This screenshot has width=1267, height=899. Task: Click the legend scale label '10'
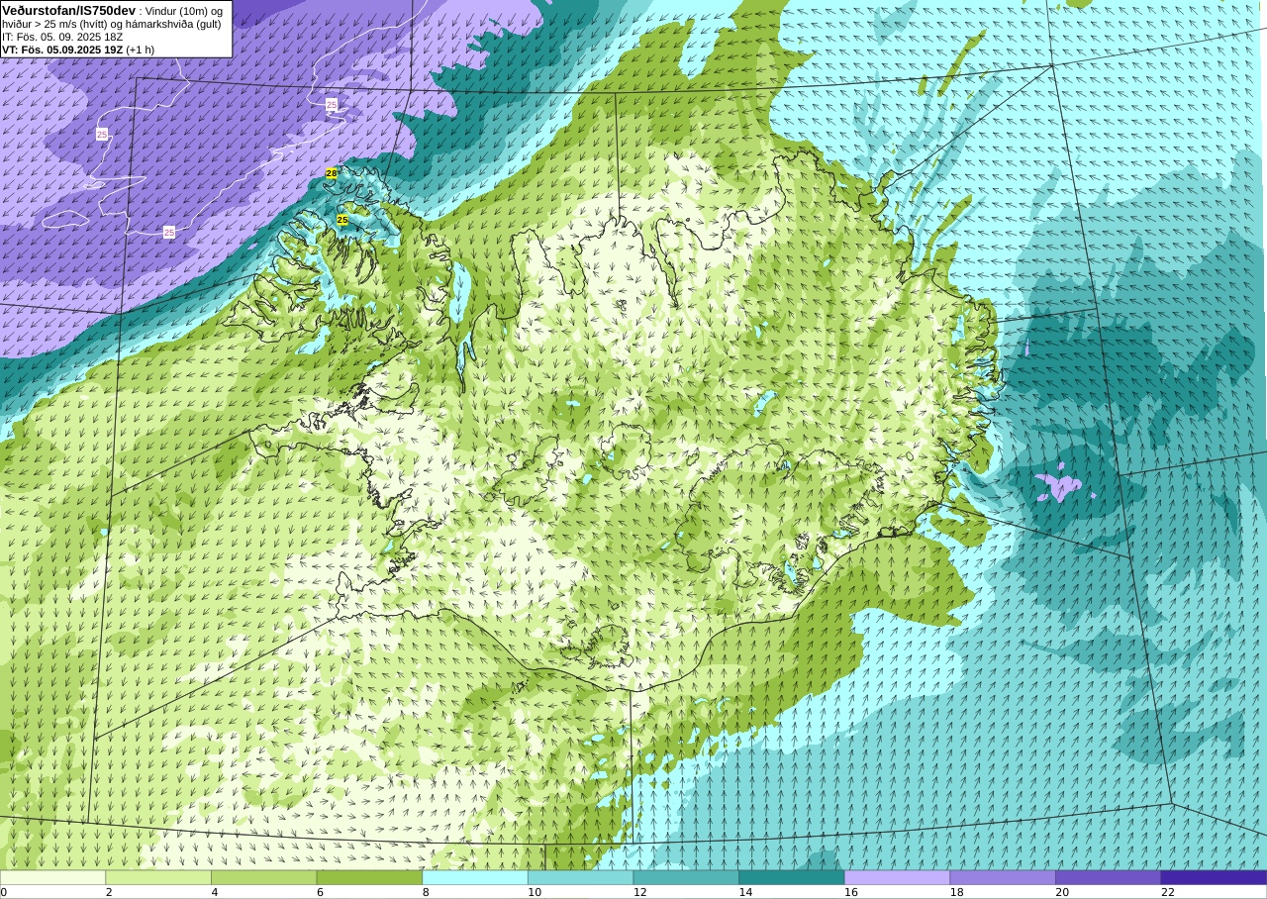coord(535,892)
